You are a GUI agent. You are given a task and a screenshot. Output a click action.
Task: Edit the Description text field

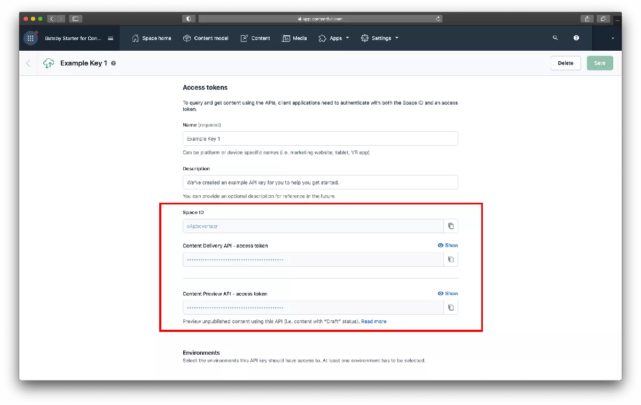coord(320,182)
